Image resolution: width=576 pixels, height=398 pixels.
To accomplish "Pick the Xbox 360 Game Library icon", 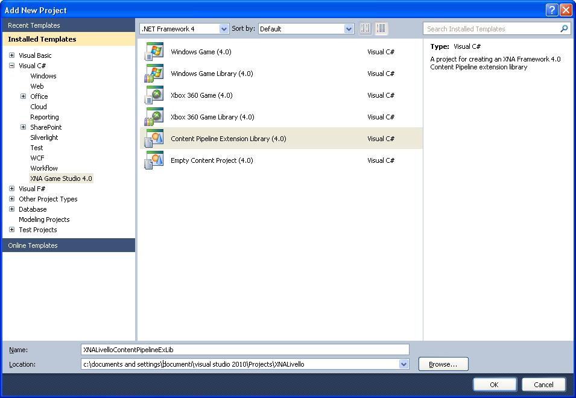I will pos(154,118).
